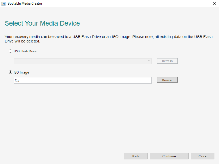Image resolution: width=219 pixels, height=164 pixels.
Task: Click the recovery media description text
Action: 109,39
